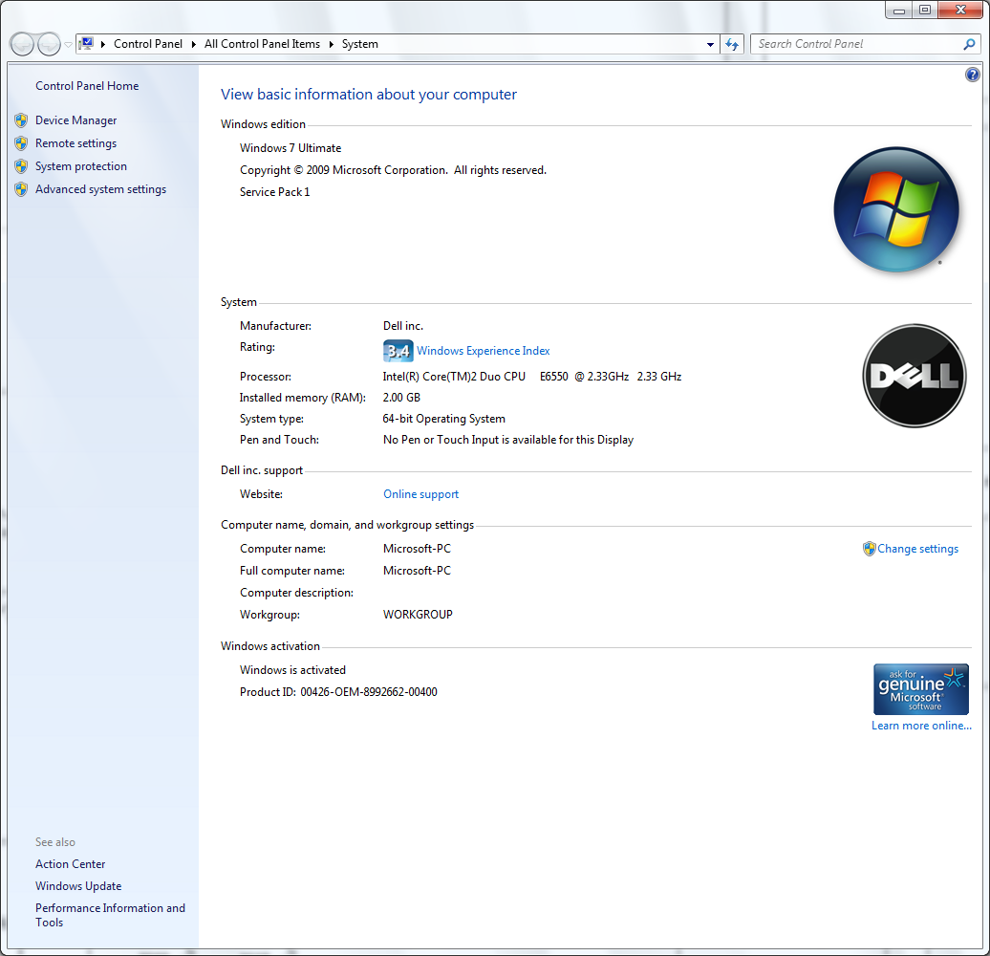The image size is (990, 956).
Task: Open Learn more online link
Action: point(921,726)
